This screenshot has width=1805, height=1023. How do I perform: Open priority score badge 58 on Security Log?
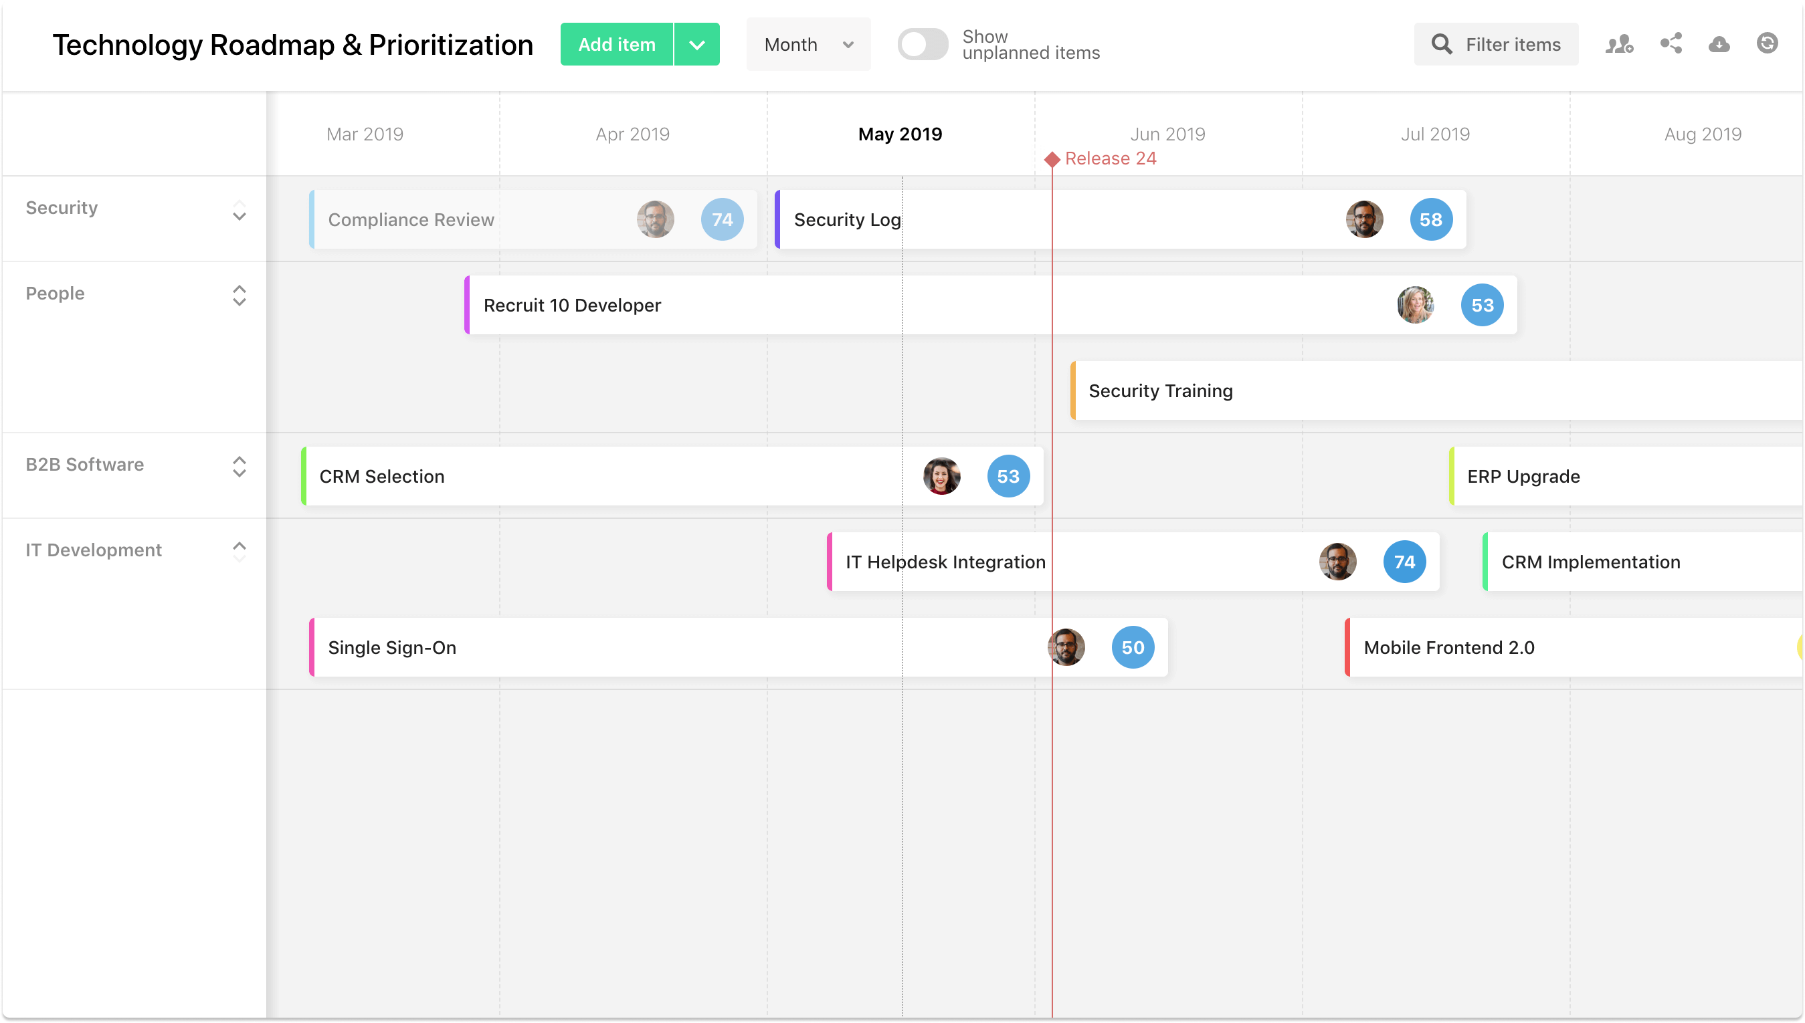pyautogui.click(x=1431, y=219)
